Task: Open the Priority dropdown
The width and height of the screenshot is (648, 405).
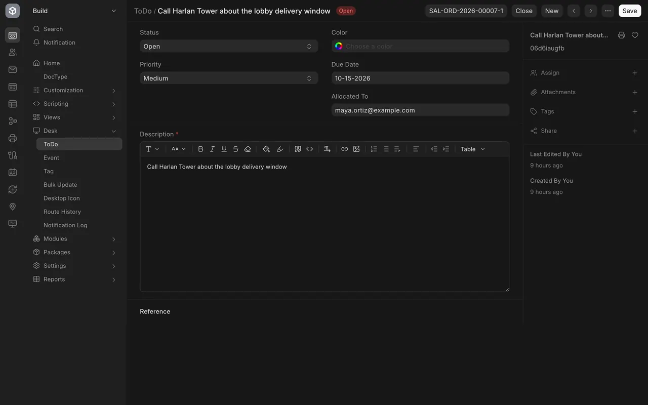Action: (229, 78)
